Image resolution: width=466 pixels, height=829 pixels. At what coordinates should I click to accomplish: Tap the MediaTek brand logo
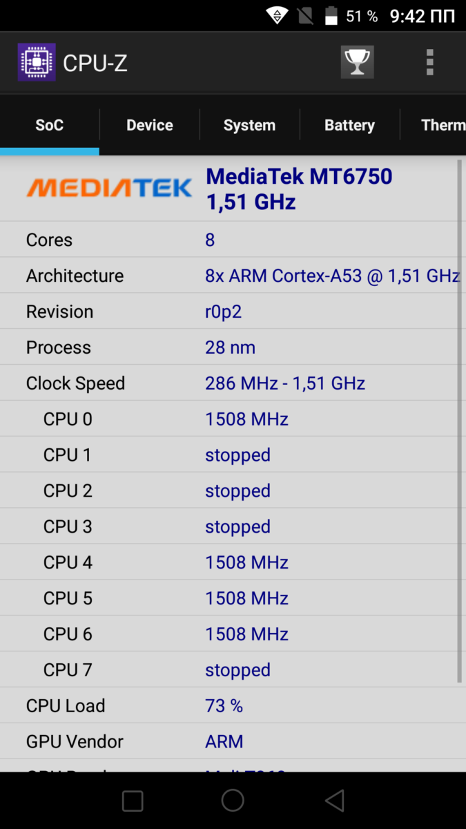(109, 187)
